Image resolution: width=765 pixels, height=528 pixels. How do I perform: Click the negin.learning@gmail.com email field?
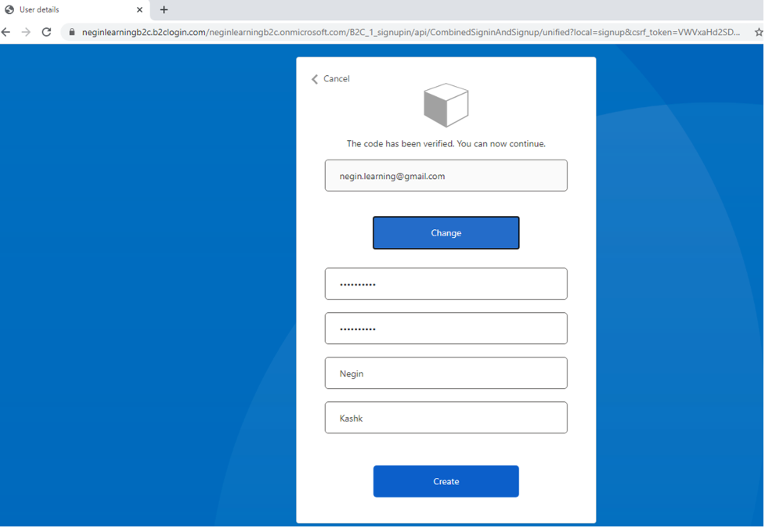click(x=446, y=176)
